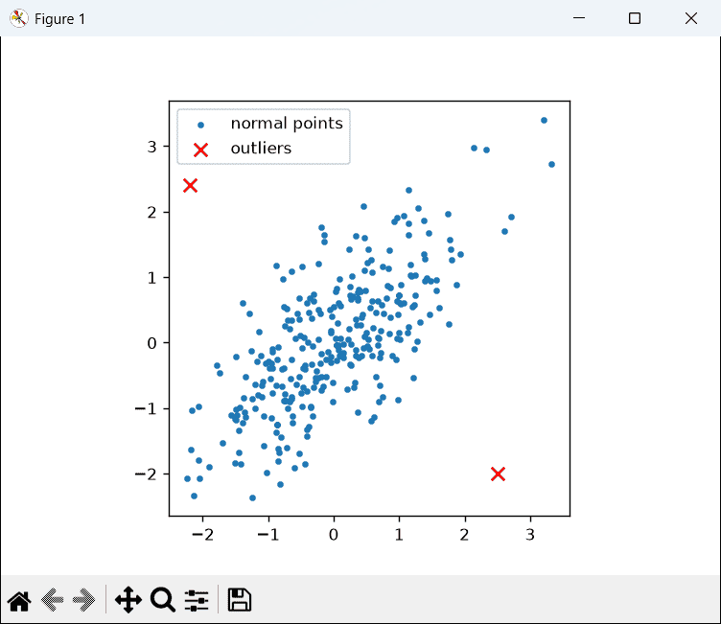Click the x-axis tick label 3

point(530,534)
